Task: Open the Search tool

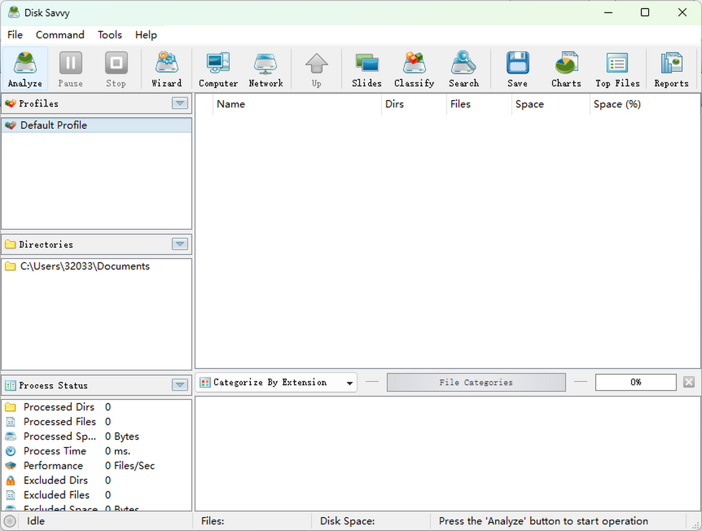Action: (x=463, y=67)
